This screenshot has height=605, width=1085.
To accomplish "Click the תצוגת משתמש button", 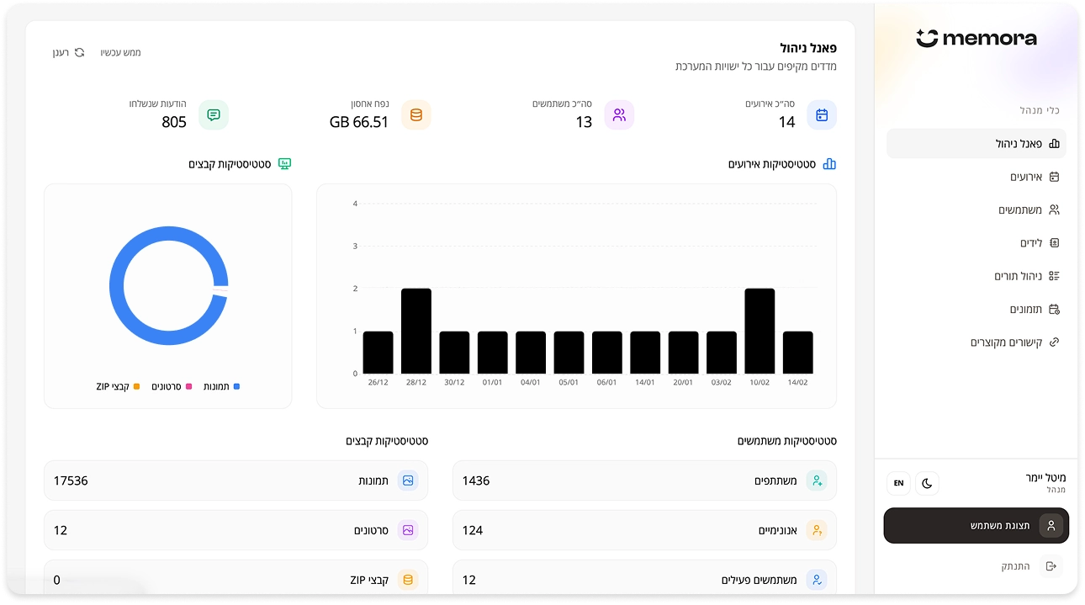I will [x=976, y=526].
